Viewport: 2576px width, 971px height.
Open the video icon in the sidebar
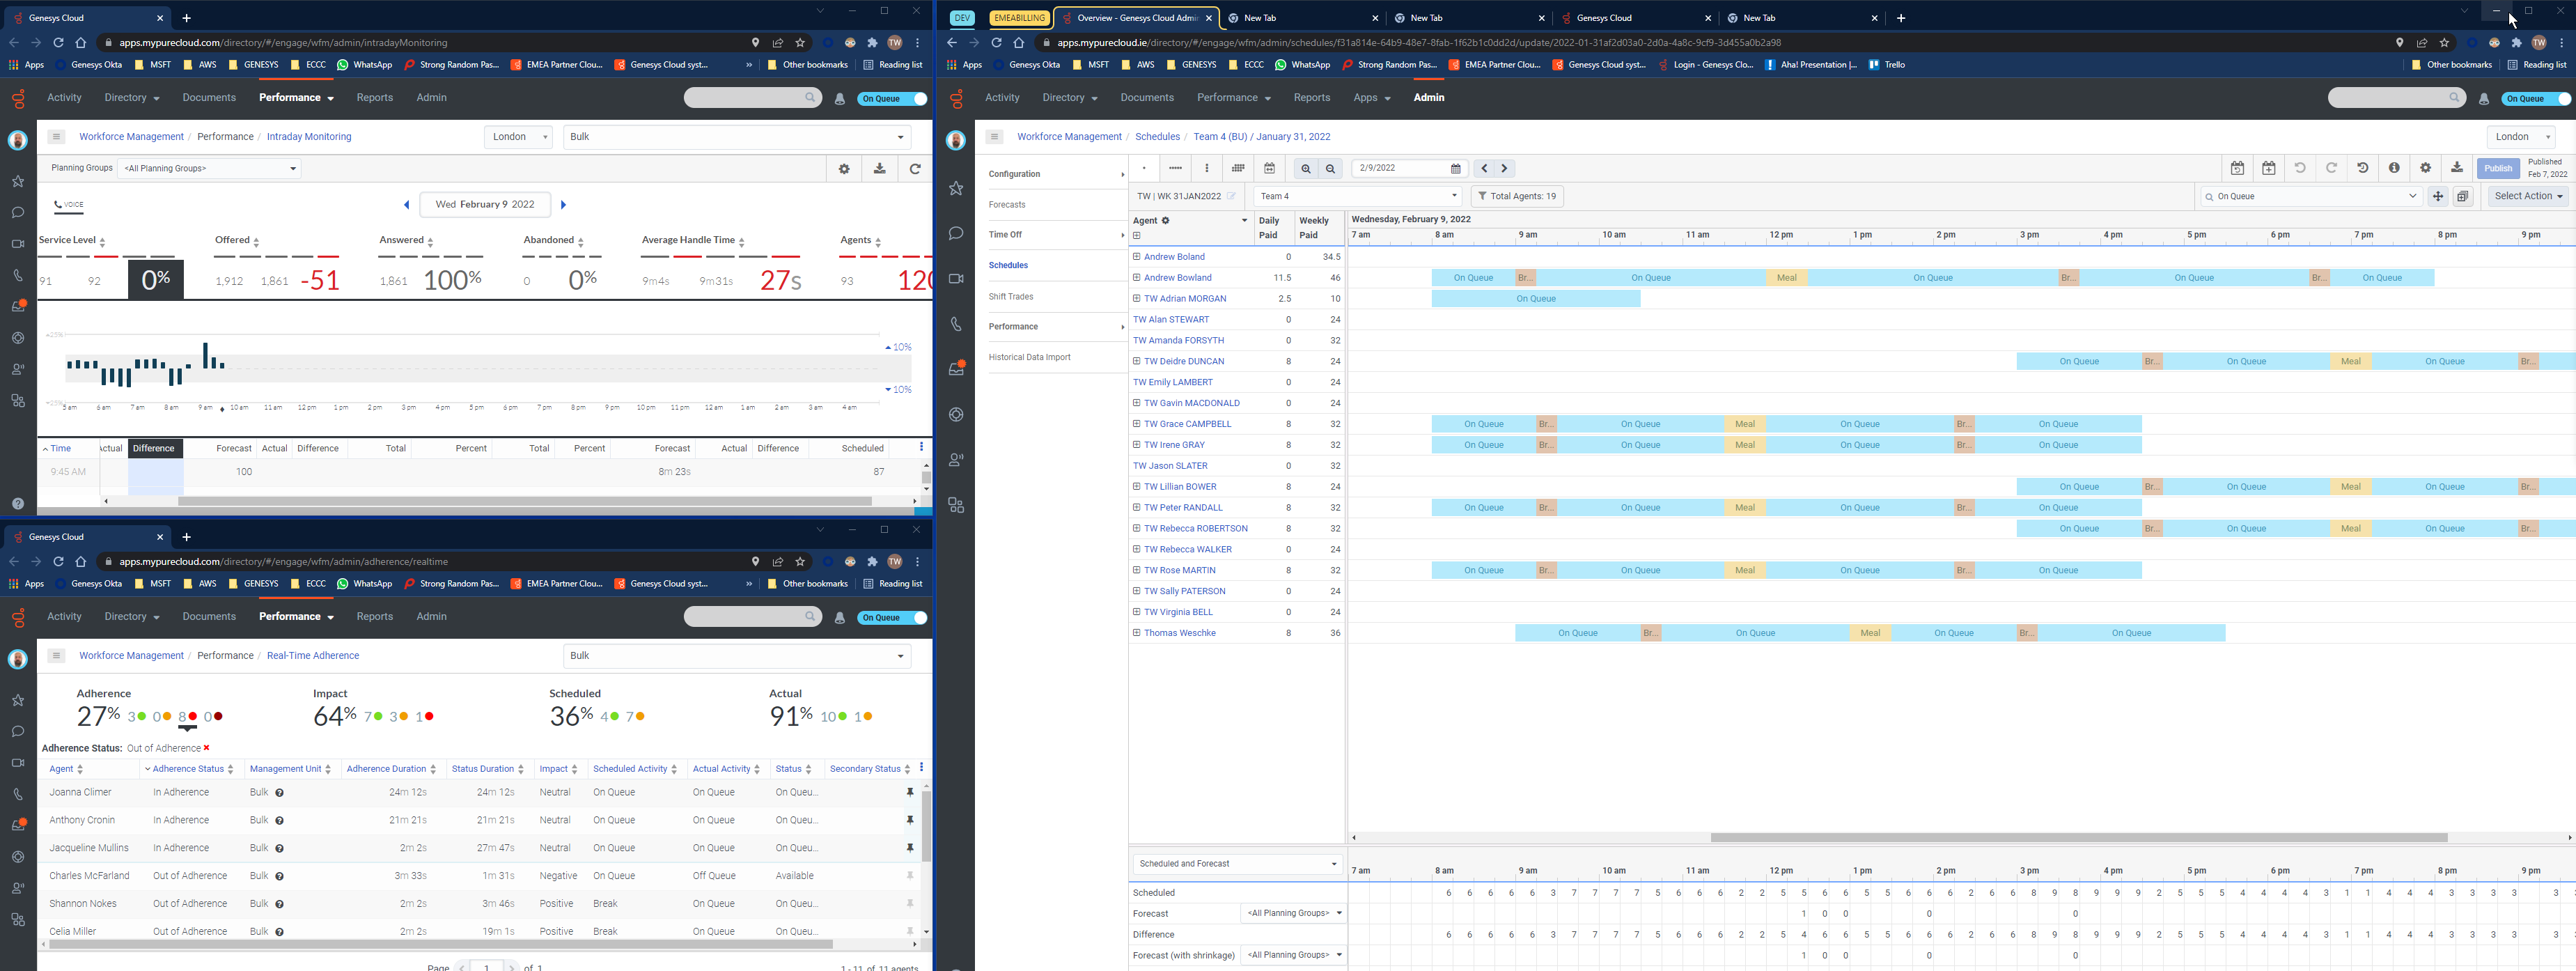[x=17, y=243]
